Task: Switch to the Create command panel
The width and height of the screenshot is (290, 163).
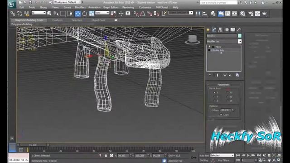Action: tap(208, 29)
